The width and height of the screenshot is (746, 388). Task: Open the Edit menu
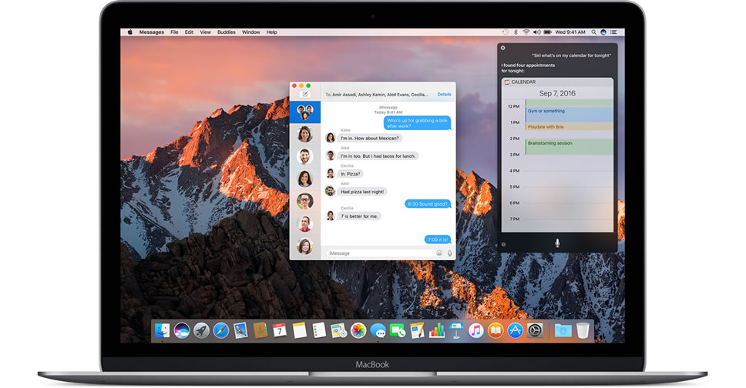click(189, 32)
